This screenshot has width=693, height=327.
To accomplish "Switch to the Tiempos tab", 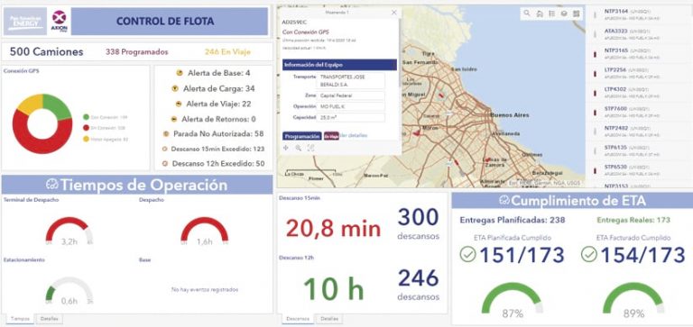I will click(x=20, y=319).
